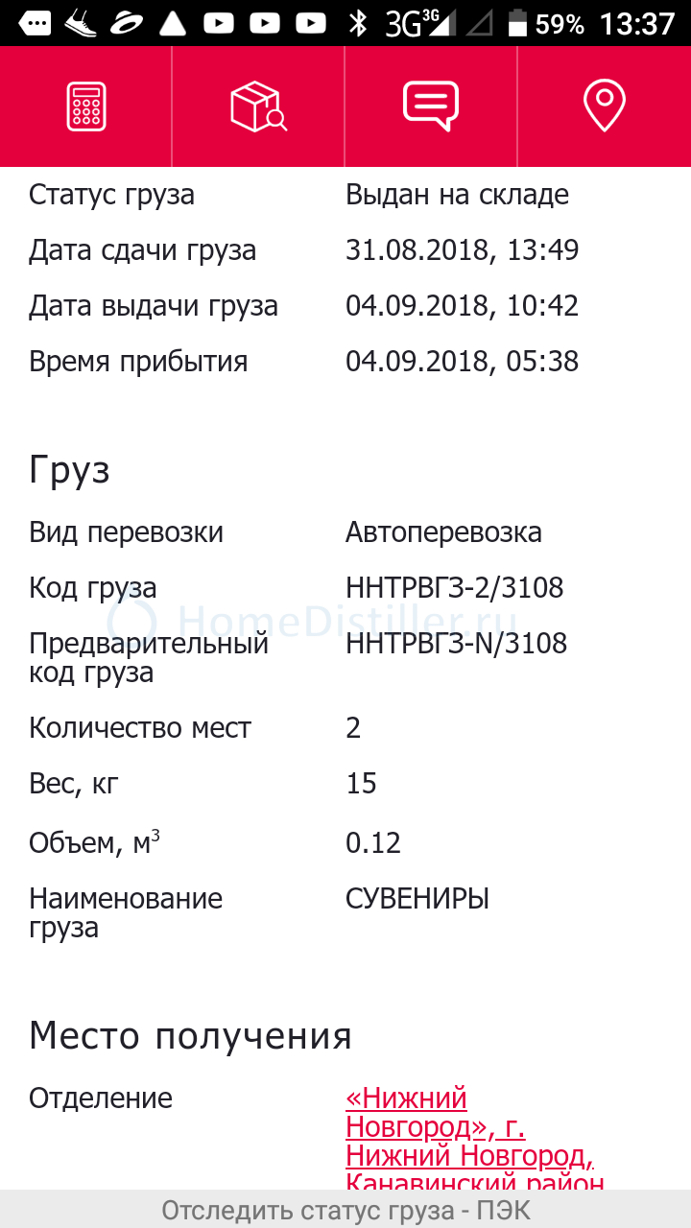This screenshot has height=1228, width=691.
Task: Tap the Bluetooth status bar icon
Action: coord(359,23)
